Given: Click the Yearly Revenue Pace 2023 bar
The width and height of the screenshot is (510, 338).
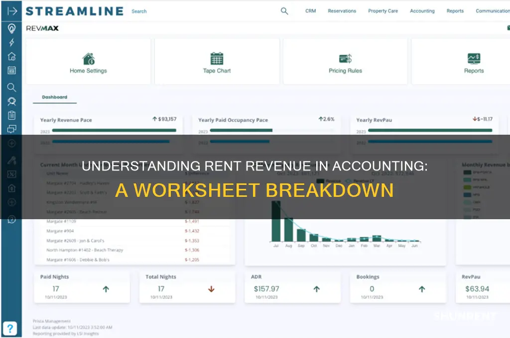Looking at the screenshot, I should (x=114, y=131).
